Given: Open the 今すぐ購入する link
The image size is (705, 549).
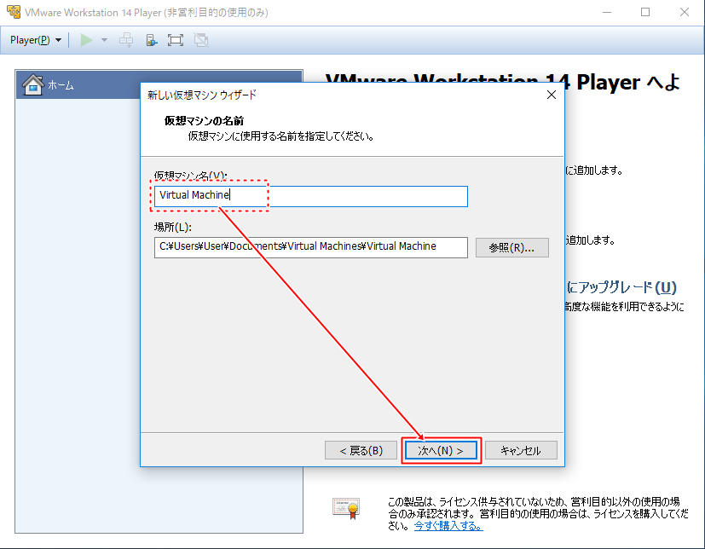Looking at the screenshot, I should pos(448,525).
